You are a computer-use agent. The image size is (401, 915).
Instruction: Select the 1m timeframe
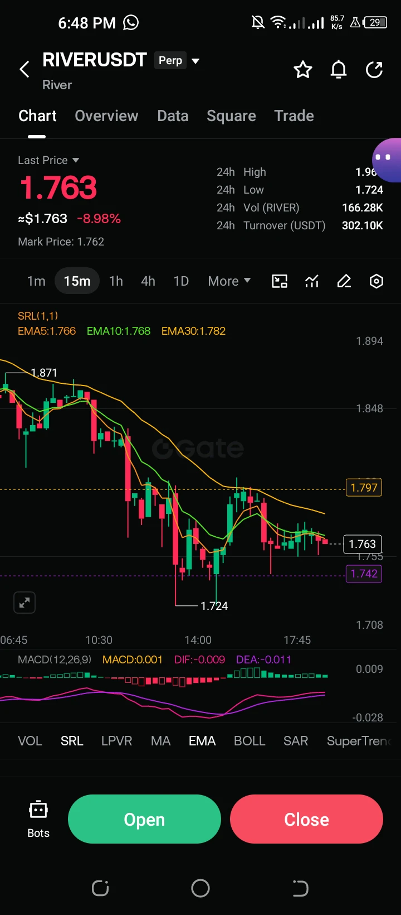click(36, 281)
